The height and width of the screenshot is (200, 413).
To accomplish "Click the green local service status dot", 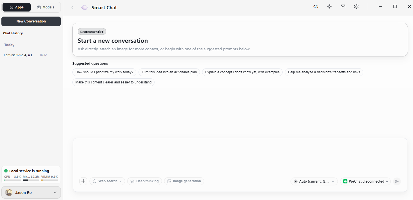I will [6, 171].
